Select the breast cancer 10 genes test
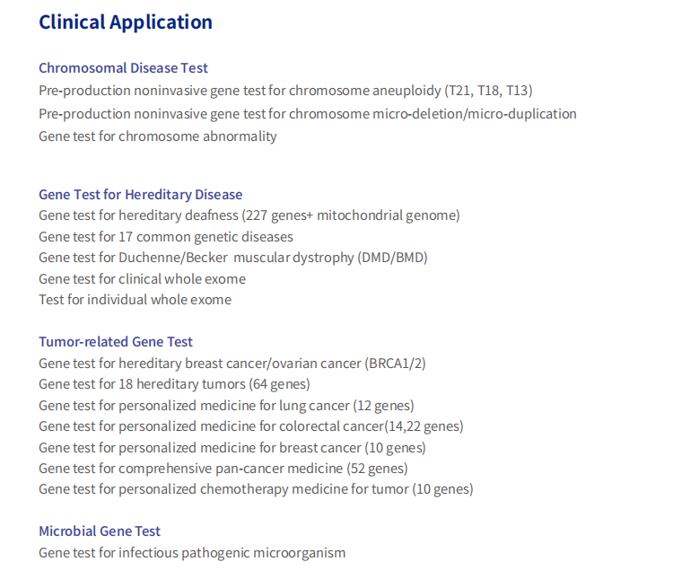Viewport: 673px width, 570px height. [x=232, y=448]
